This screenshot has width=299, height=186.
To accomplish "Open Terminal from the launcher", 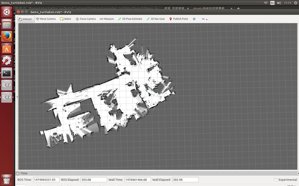I will click(6, 73).
